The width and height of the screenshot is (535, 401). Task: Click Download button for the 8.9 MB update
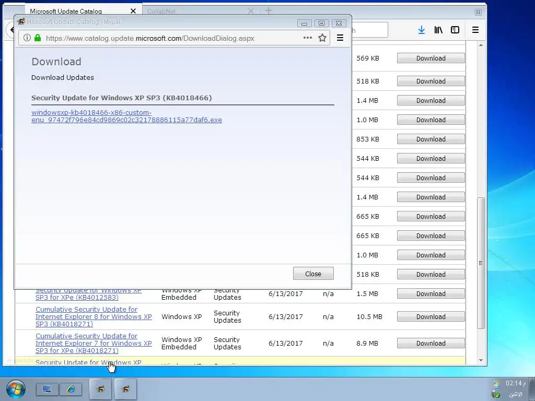431,344
